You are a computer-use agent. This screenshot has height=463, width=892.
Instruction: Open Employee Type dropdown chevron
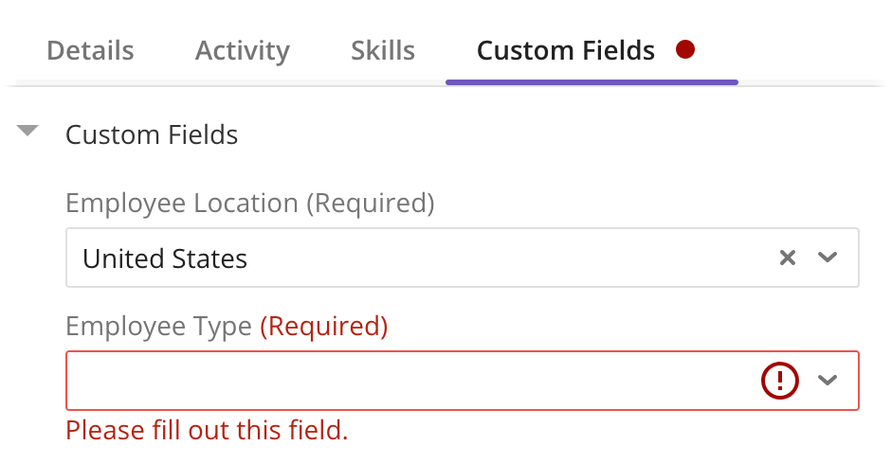(828, 381)
